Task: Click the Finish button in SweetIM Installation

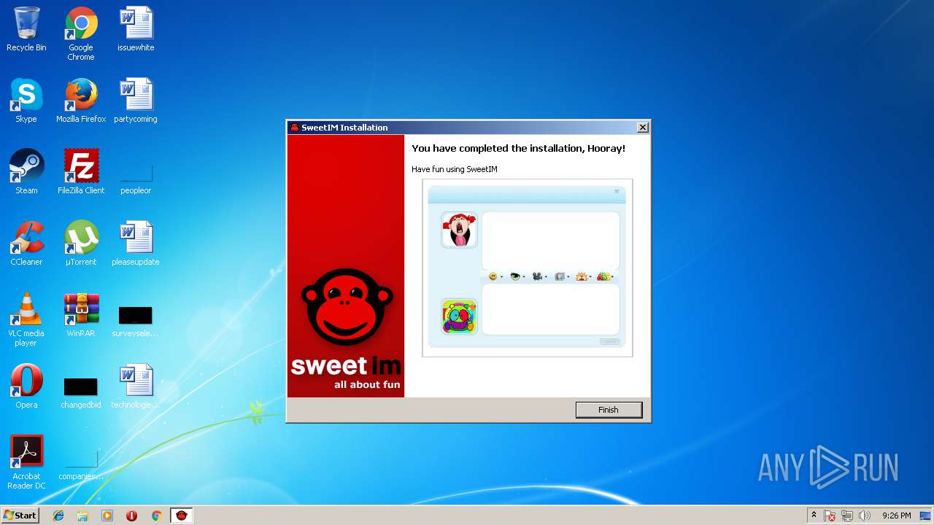Action: tap(609, 410)
